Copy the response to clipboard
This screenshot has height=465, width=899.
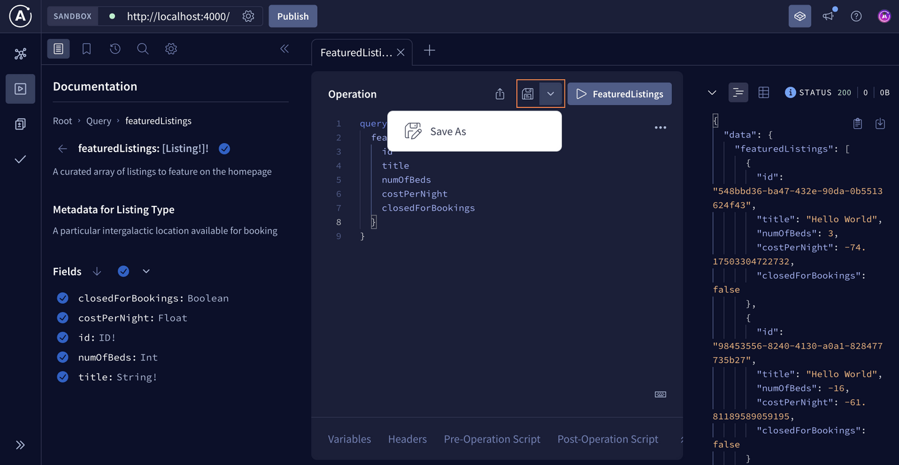[x=858, y=124]
